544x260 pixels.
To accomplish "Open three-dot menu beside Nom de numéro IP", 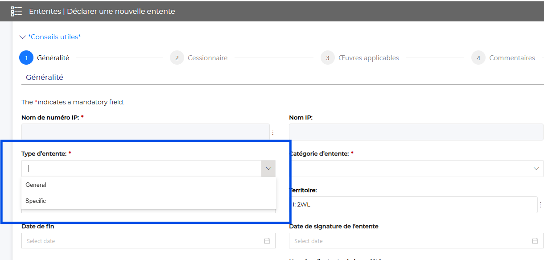I will pyautogui.click(x=273, y=132).
